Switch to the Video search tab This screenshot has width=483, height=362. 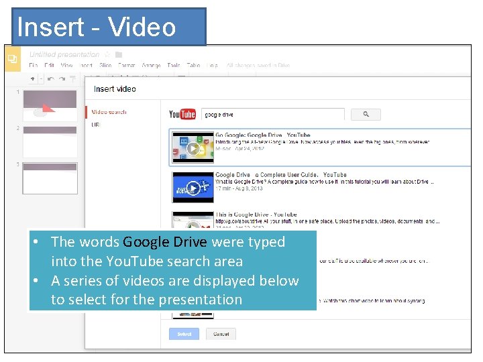click(x=109, y=112)
